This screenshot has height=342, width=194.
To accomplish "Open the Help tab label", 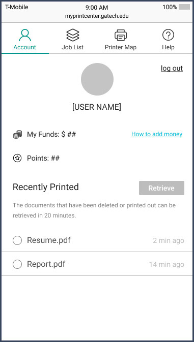I will click(168, 47).
